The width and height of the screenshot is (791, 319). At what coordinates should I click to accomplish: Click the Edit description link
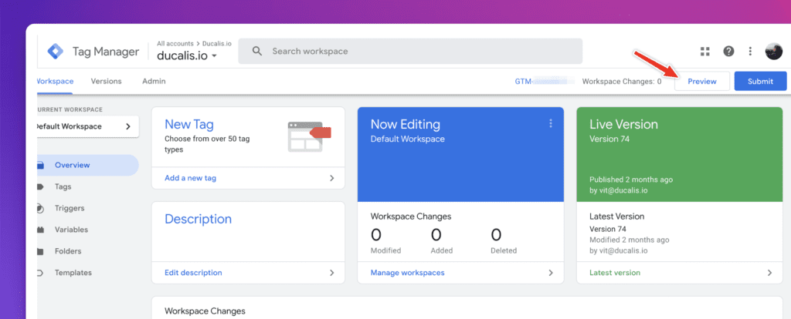[x=193, y=273]
